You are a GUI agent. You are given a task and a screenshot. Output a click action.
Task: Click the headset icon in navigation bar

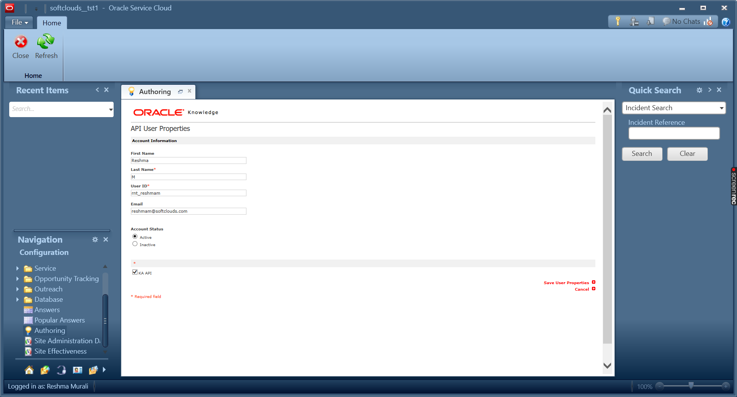[x=61, y=370]
